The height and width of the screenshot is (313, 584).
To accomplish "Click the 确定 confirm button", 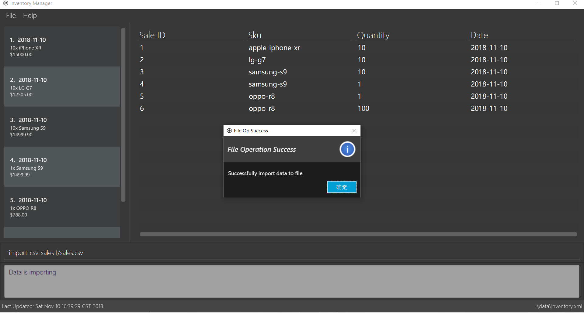I will [x=342, y=187].
